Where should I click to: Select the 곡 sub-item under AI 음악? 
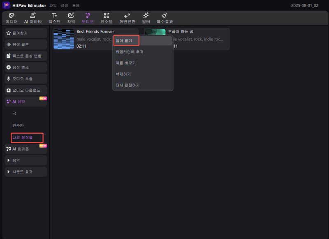click(14, 113)
